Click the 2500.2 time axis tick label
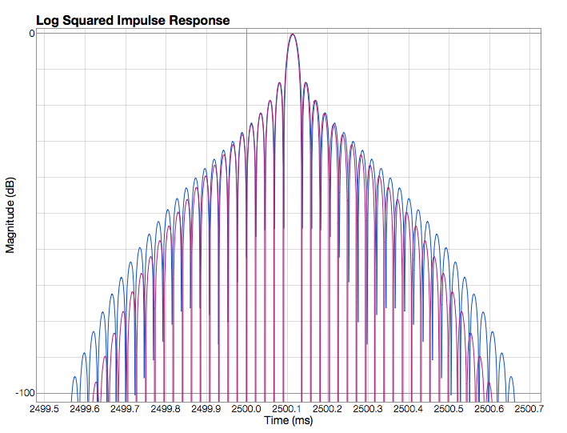 tap(327, 409)
